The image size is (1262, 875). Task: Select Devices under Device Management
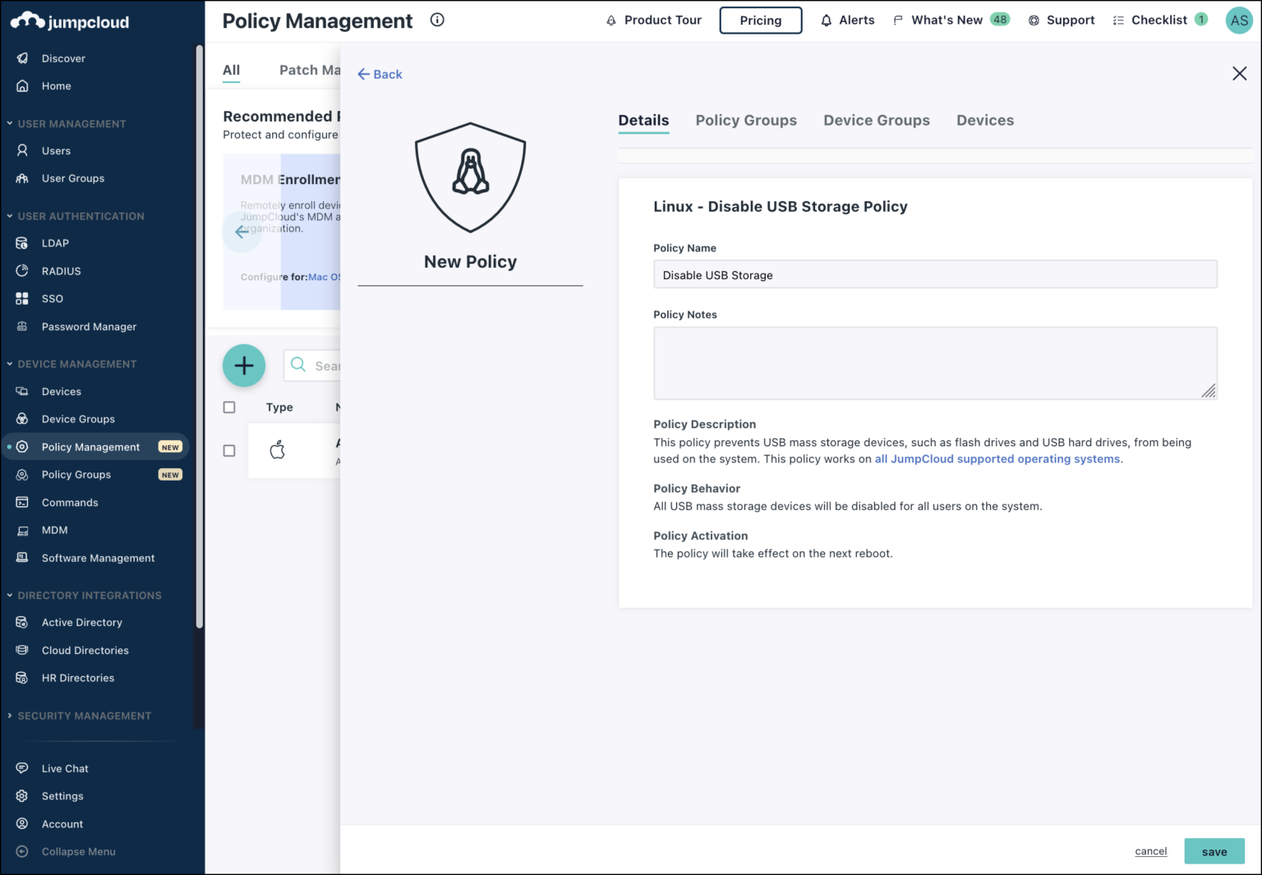click(x=61, y=391)
